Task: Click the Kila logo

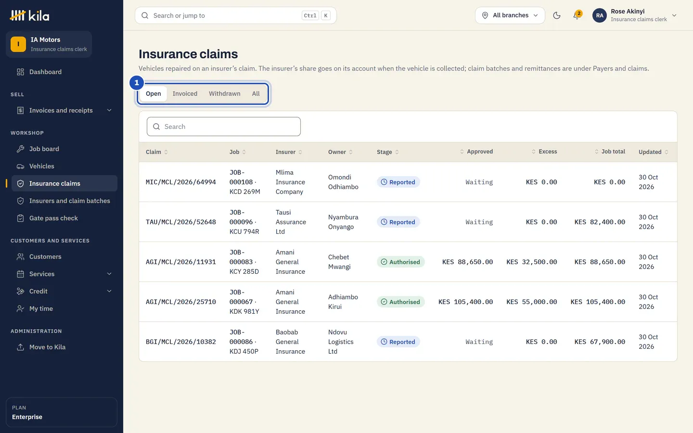Action: (x=29, y=15)
